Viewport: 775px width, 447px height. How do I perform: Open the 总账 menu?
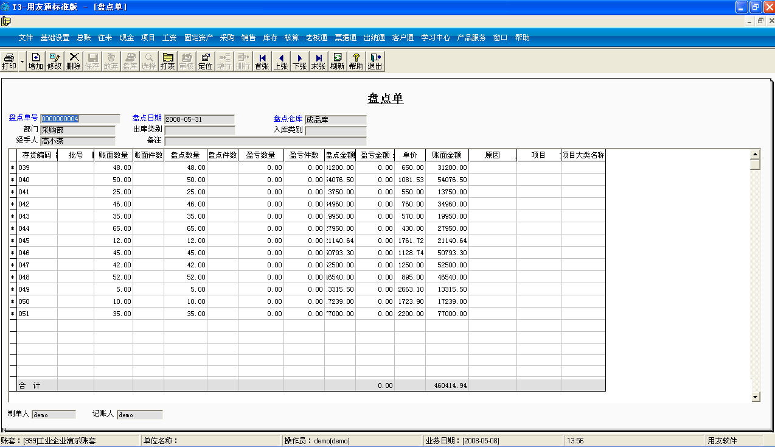pyautogui.click(x=84, y=38)
